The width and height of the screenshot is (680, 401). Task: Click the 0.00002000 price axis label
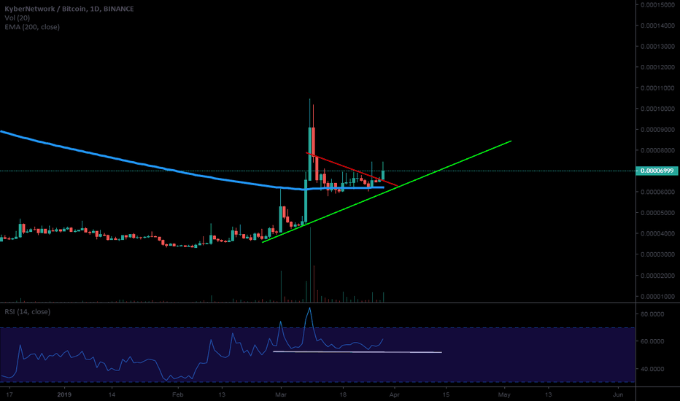(x=658, y=276)
